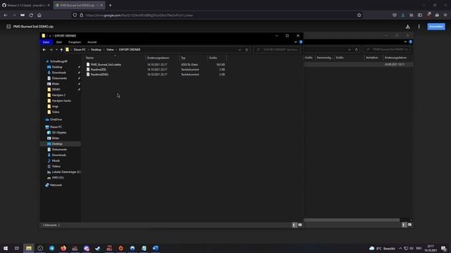Open Firefox from the taskbar
451x253 pixels.
(x=63, y=248)
